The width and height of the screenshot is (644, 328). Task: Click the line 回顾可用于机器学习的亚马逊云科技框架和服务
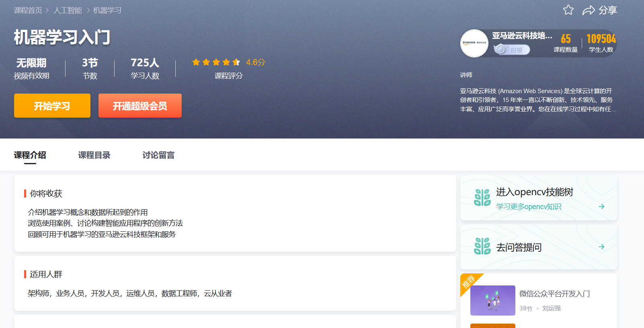click(102, 234)
